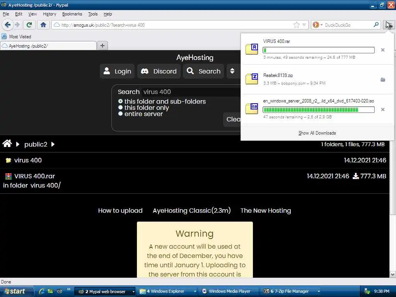This screenshot has height=297, width=396.
Task: Open the public2 breadcrumb link
Action: (x=36, y=144)
